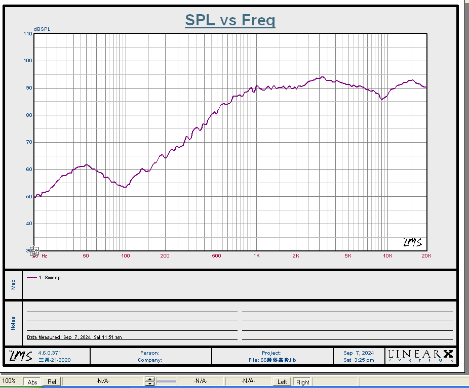Screen dimensions: 469x388
Task: Click the graph cursor marker at origin
Action: point(34,251)
